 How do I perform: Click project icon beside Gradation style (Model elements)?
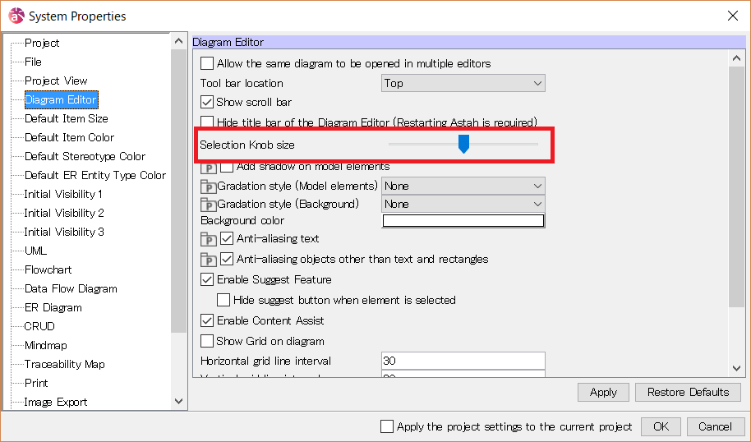click(209, 186)
